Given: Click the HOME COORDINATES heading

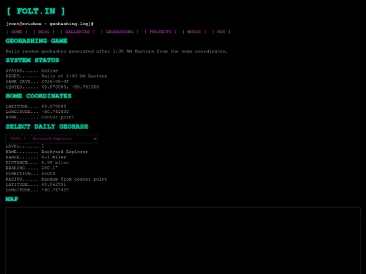Looking at the screenshot, I should coord(39,96).
